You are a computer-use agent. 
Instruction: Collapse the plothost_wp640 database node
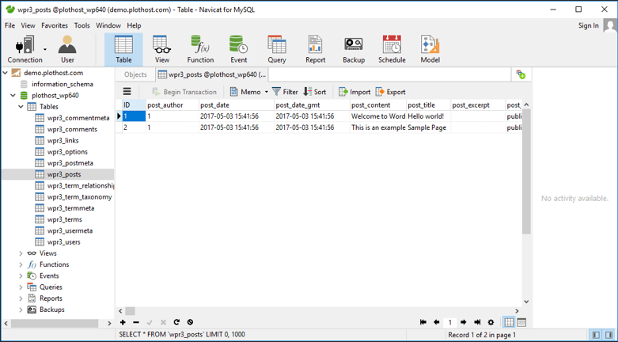pyautogui.click(x=13, y=95)
